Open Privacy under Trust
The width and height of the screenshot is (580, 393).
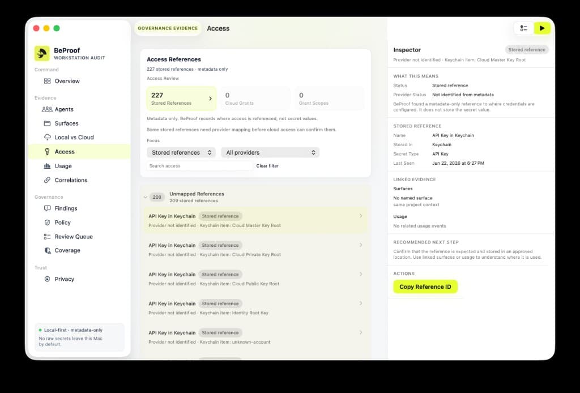[65, 279]
